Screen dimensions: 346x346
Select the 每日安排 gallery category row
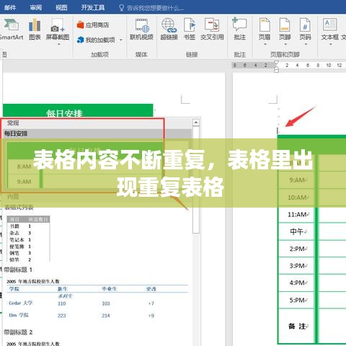click(97, 133)
